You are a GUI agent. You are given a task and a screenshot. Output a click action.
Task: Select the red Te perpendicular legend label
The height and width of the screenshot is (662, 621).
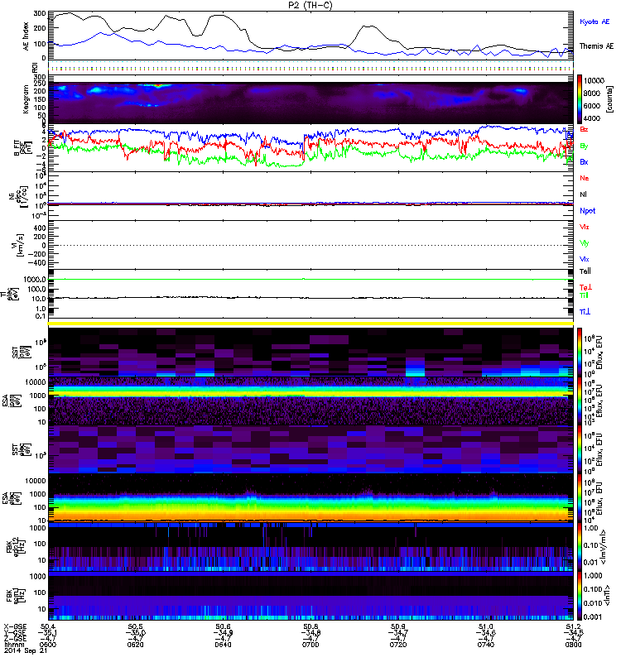pyautogui.click(x=585, y=287)
